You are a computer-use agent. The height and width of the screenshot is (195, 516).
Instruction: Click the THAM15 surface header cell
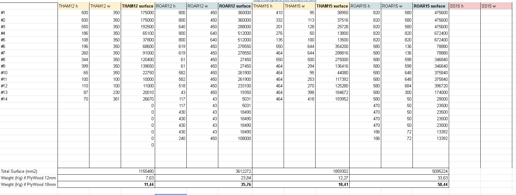pos(332,6)
